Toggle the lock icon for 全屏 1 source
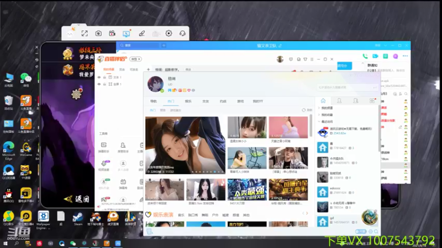 click(104, 84)
